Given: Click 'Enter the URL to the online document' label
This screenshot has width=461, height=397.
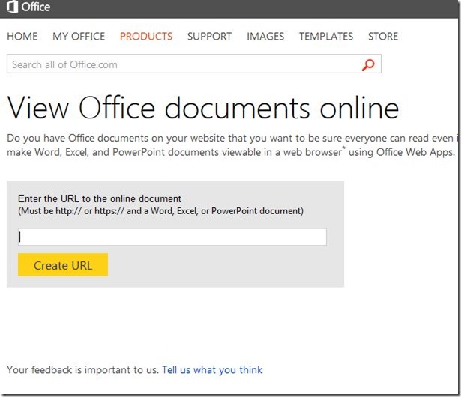Looking at the screenshot, I should pyautogui.click(x=100, y=198).
